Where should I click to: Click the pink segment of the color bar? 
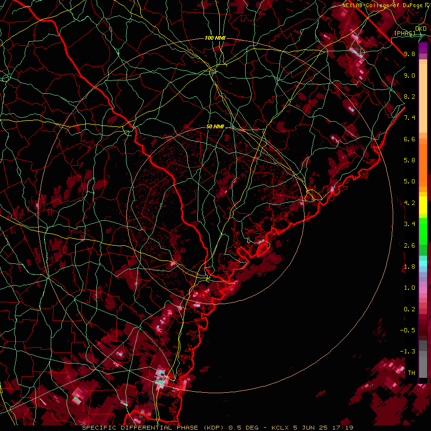(x=423, y=290)
